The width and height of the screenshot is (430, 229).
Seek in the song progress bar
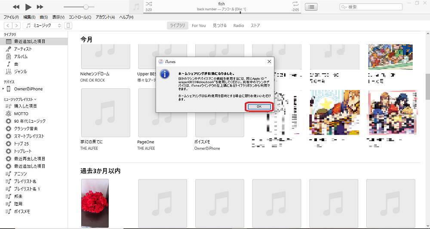[222, 12]
